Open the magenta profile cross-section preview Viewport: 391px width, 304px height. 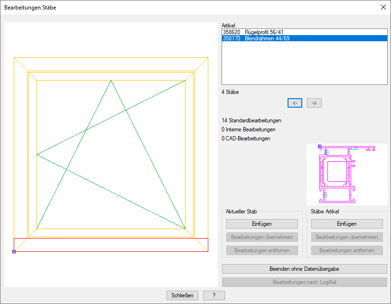(x=347, y=175)
